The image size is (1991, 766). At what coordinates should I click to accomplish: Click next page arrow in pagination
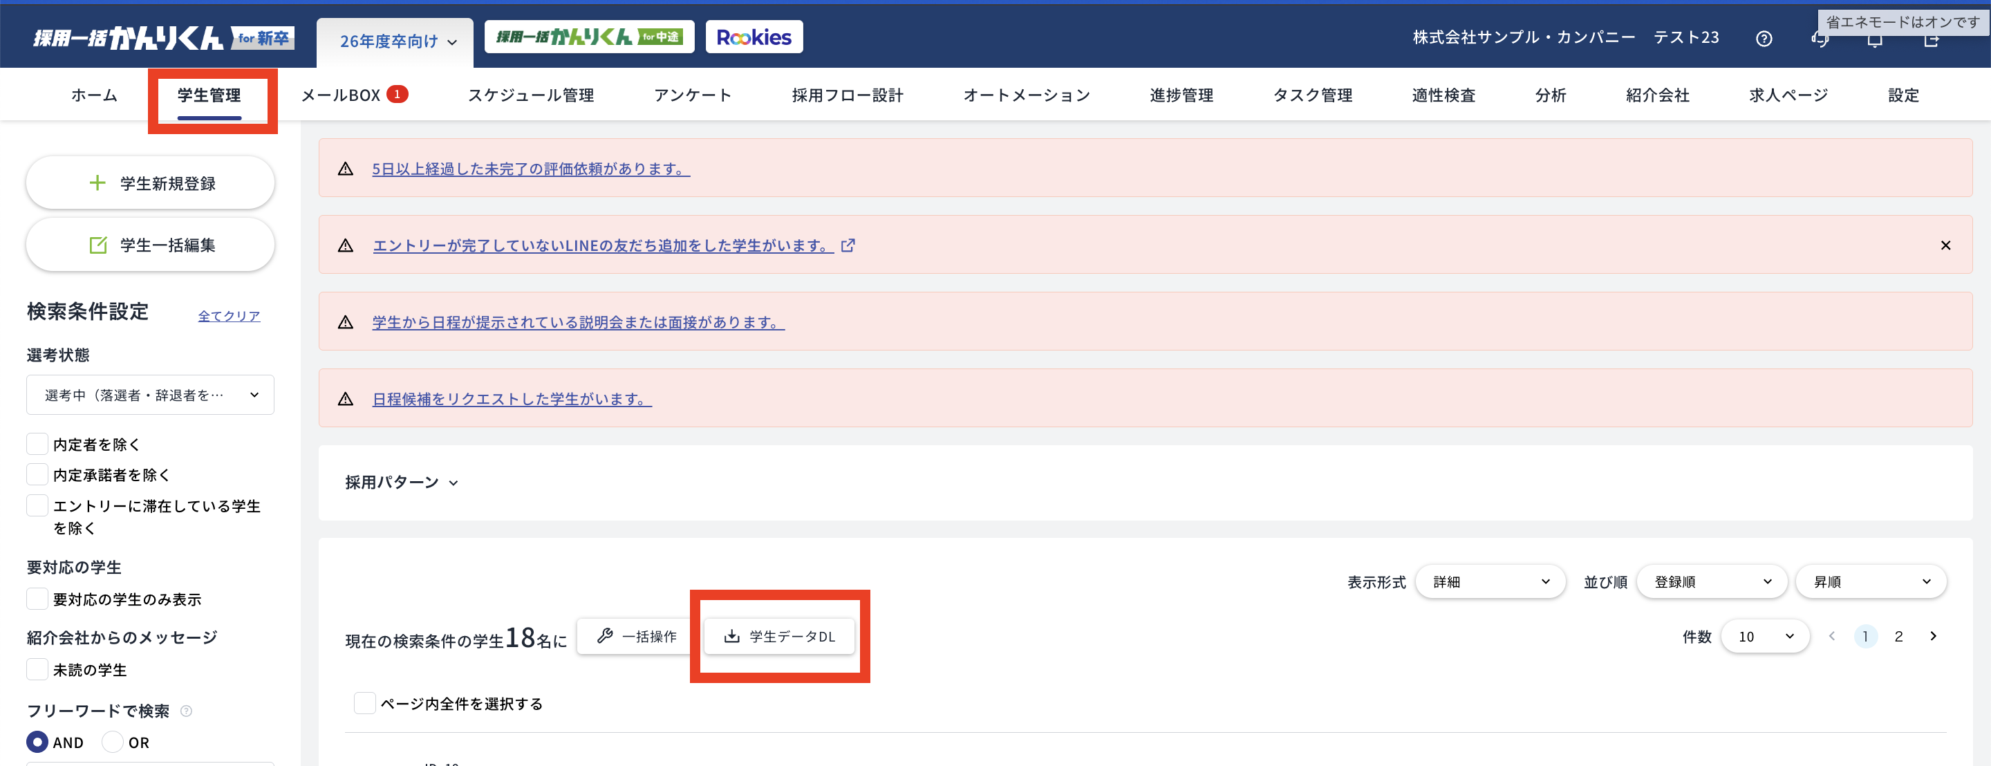[x=1932, y=635]
